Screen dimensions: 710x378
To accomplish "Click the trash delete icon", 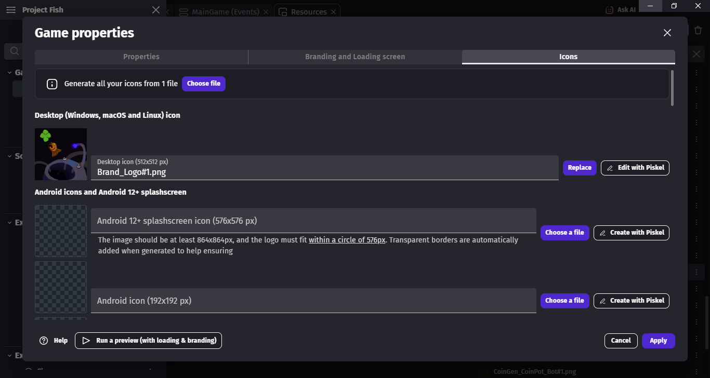I will [x=698, y=30].
